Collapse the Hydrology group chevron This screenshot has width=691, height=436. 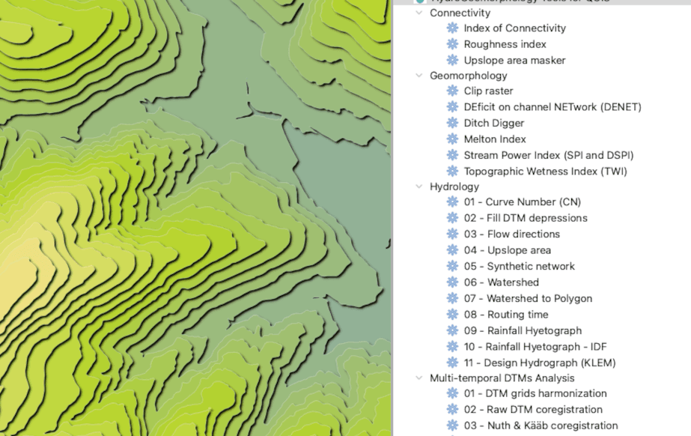pos(419,187)
